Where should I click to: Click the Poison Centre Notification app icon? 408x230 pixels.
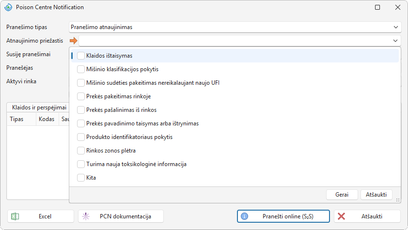(8, 7)
